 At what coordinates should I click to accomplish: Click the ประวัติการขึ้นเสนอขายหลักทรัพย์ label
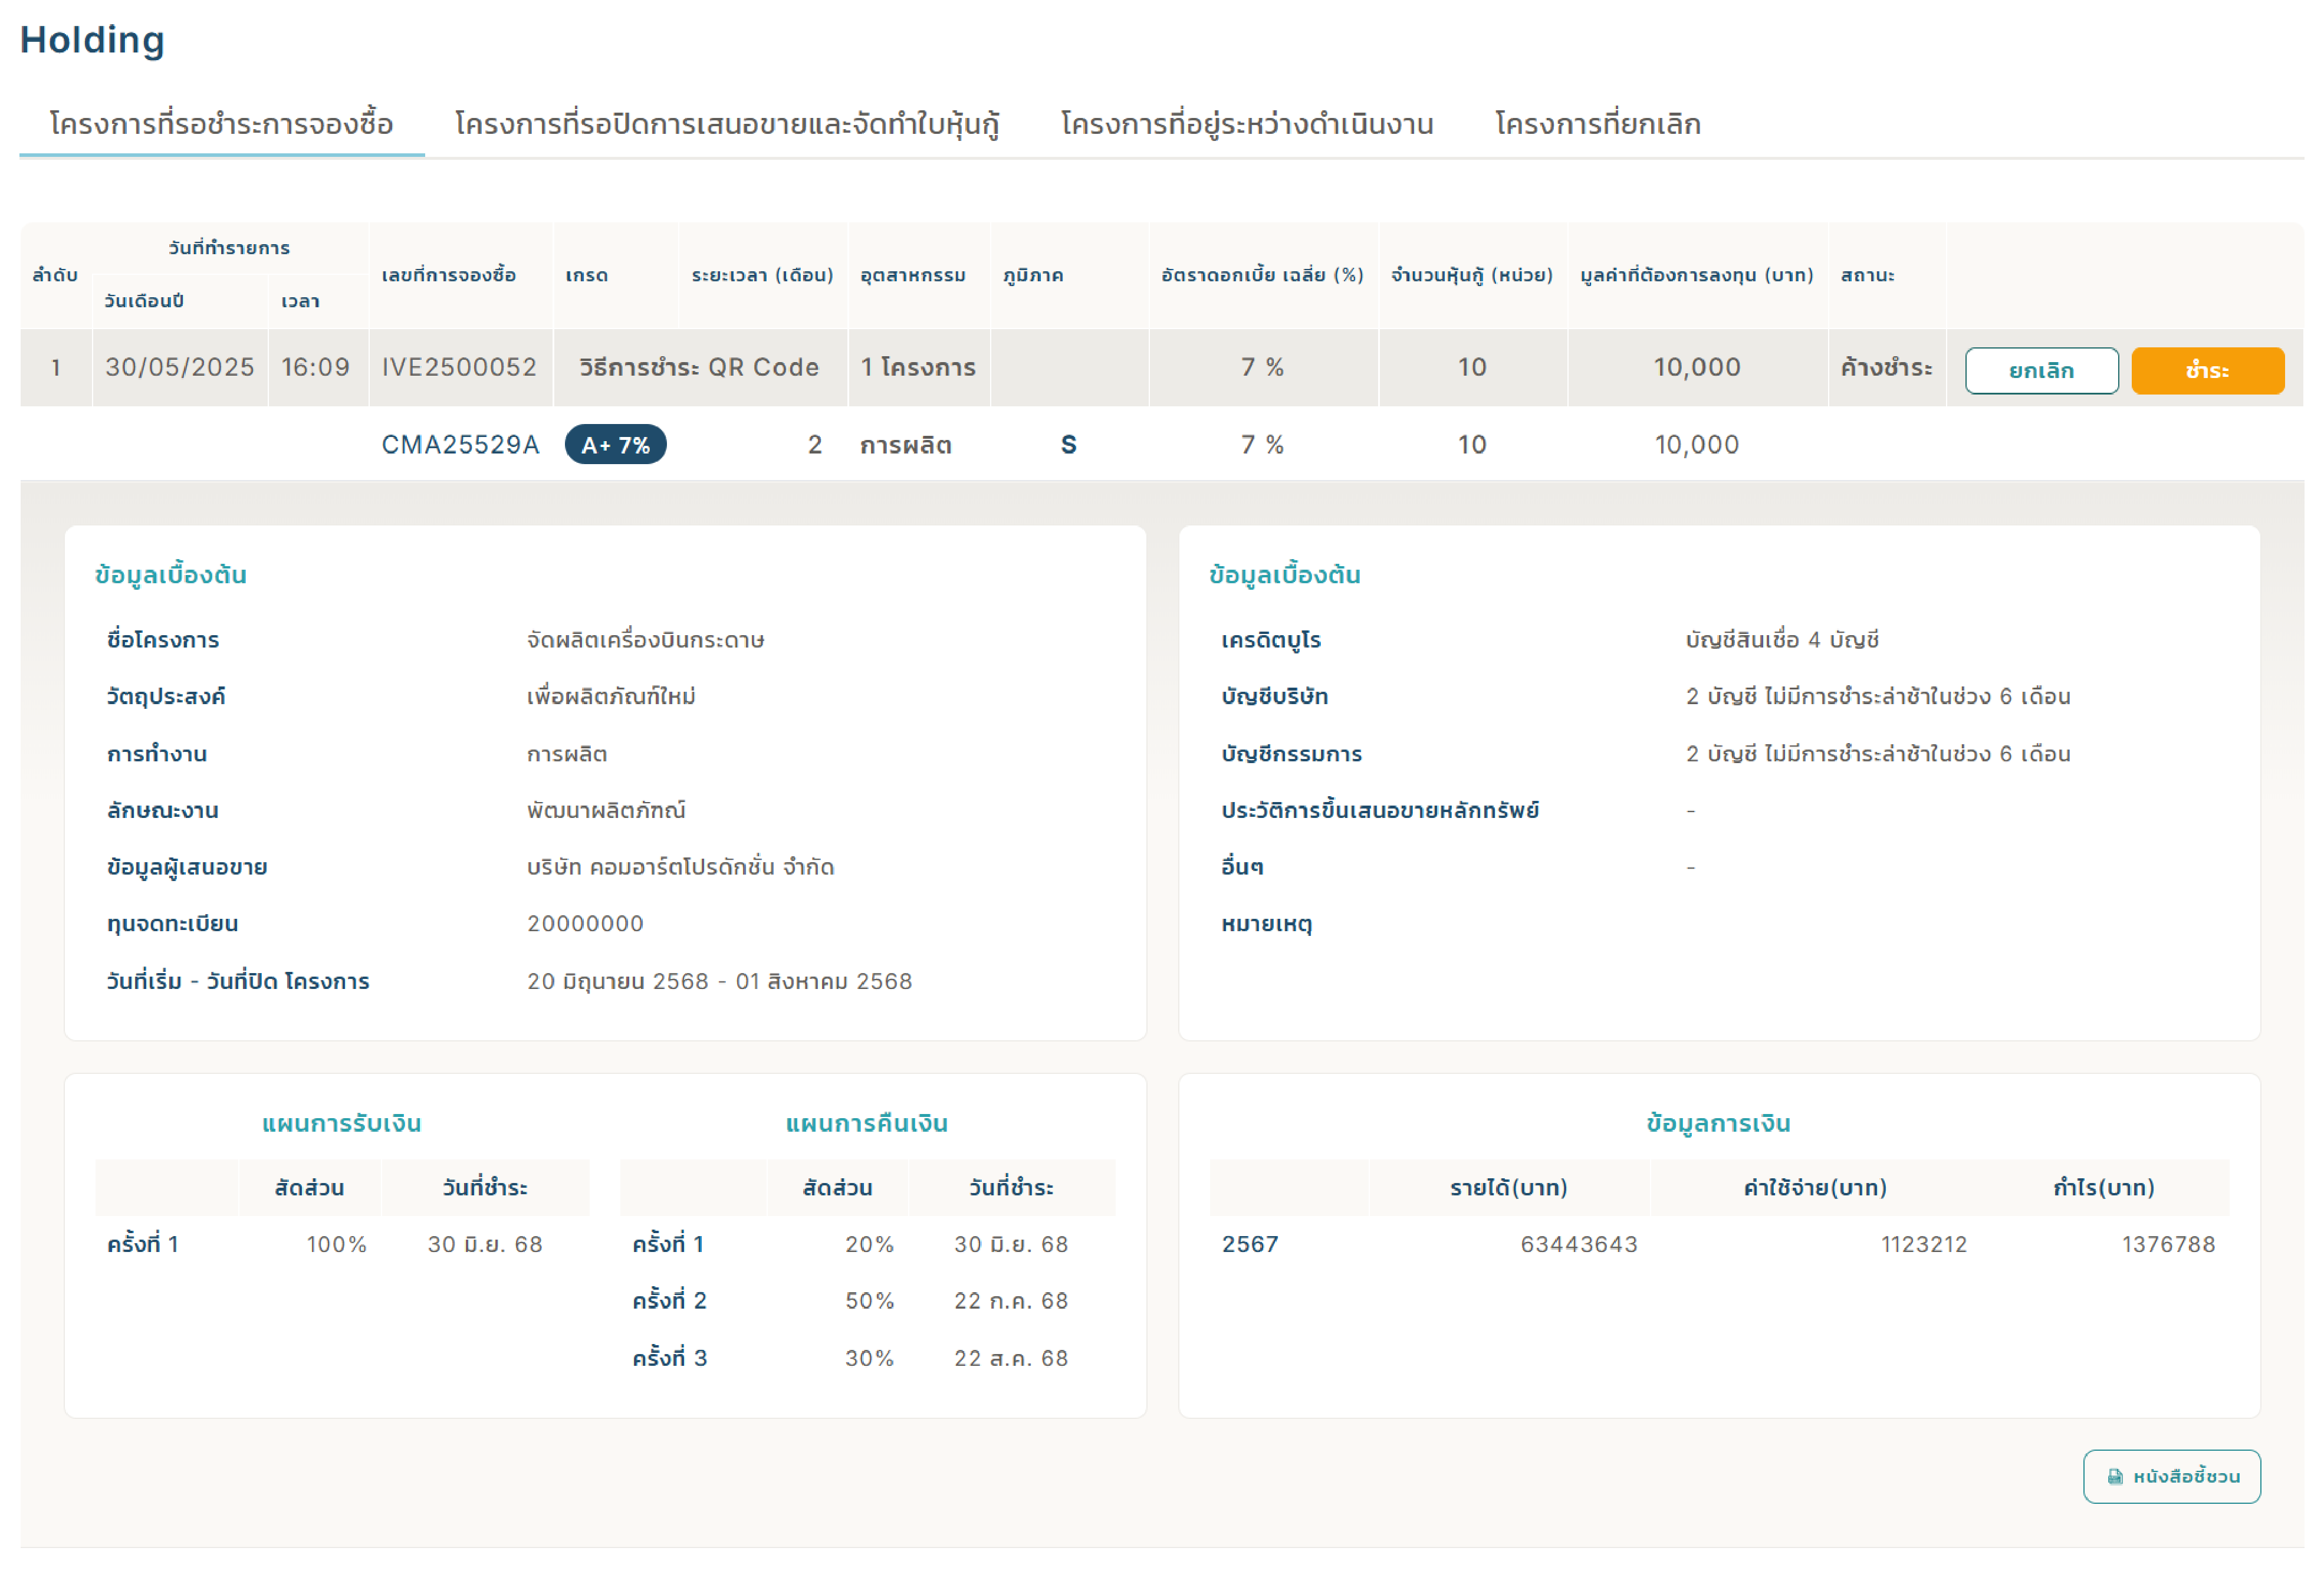click(1379, 810)
